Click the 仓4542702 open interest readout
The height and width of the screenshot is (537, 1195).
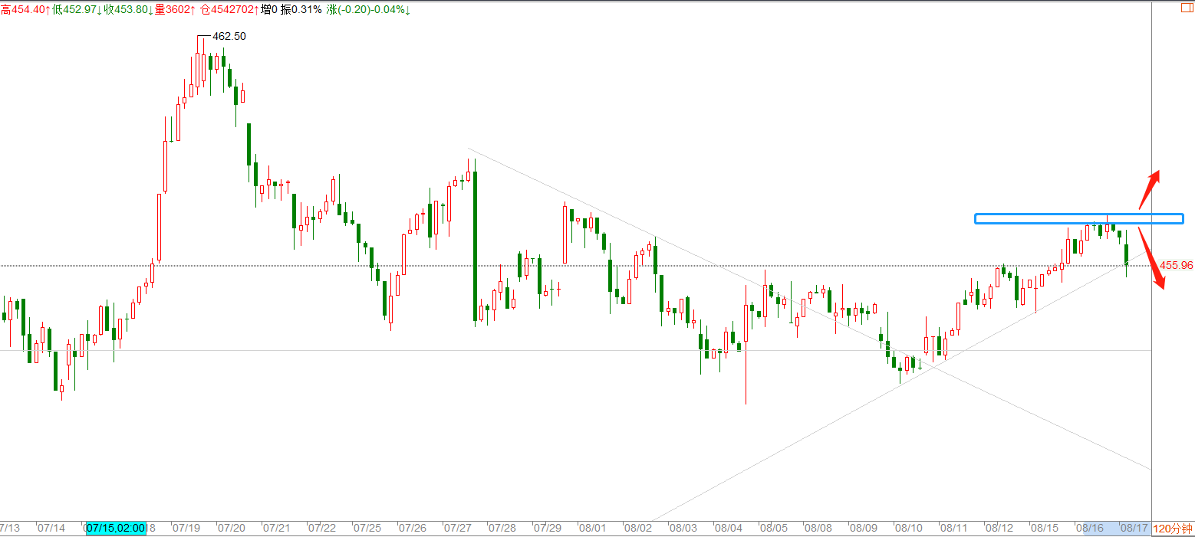pos(230,9)
